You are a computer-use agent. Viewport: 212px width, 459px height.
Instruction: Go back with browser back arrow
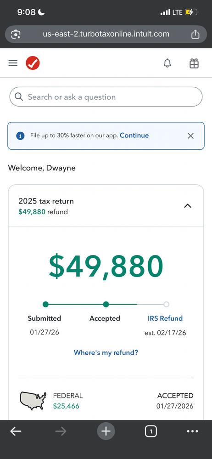16,431
